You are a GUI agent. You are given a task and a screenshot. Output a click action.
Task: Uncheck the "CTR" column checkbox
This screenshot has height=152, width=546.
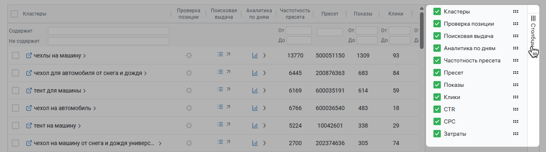(x=437, y=109)
